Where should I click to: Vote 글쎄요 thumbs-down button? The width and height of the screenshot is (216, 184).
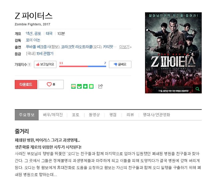[x=120, y=64]
